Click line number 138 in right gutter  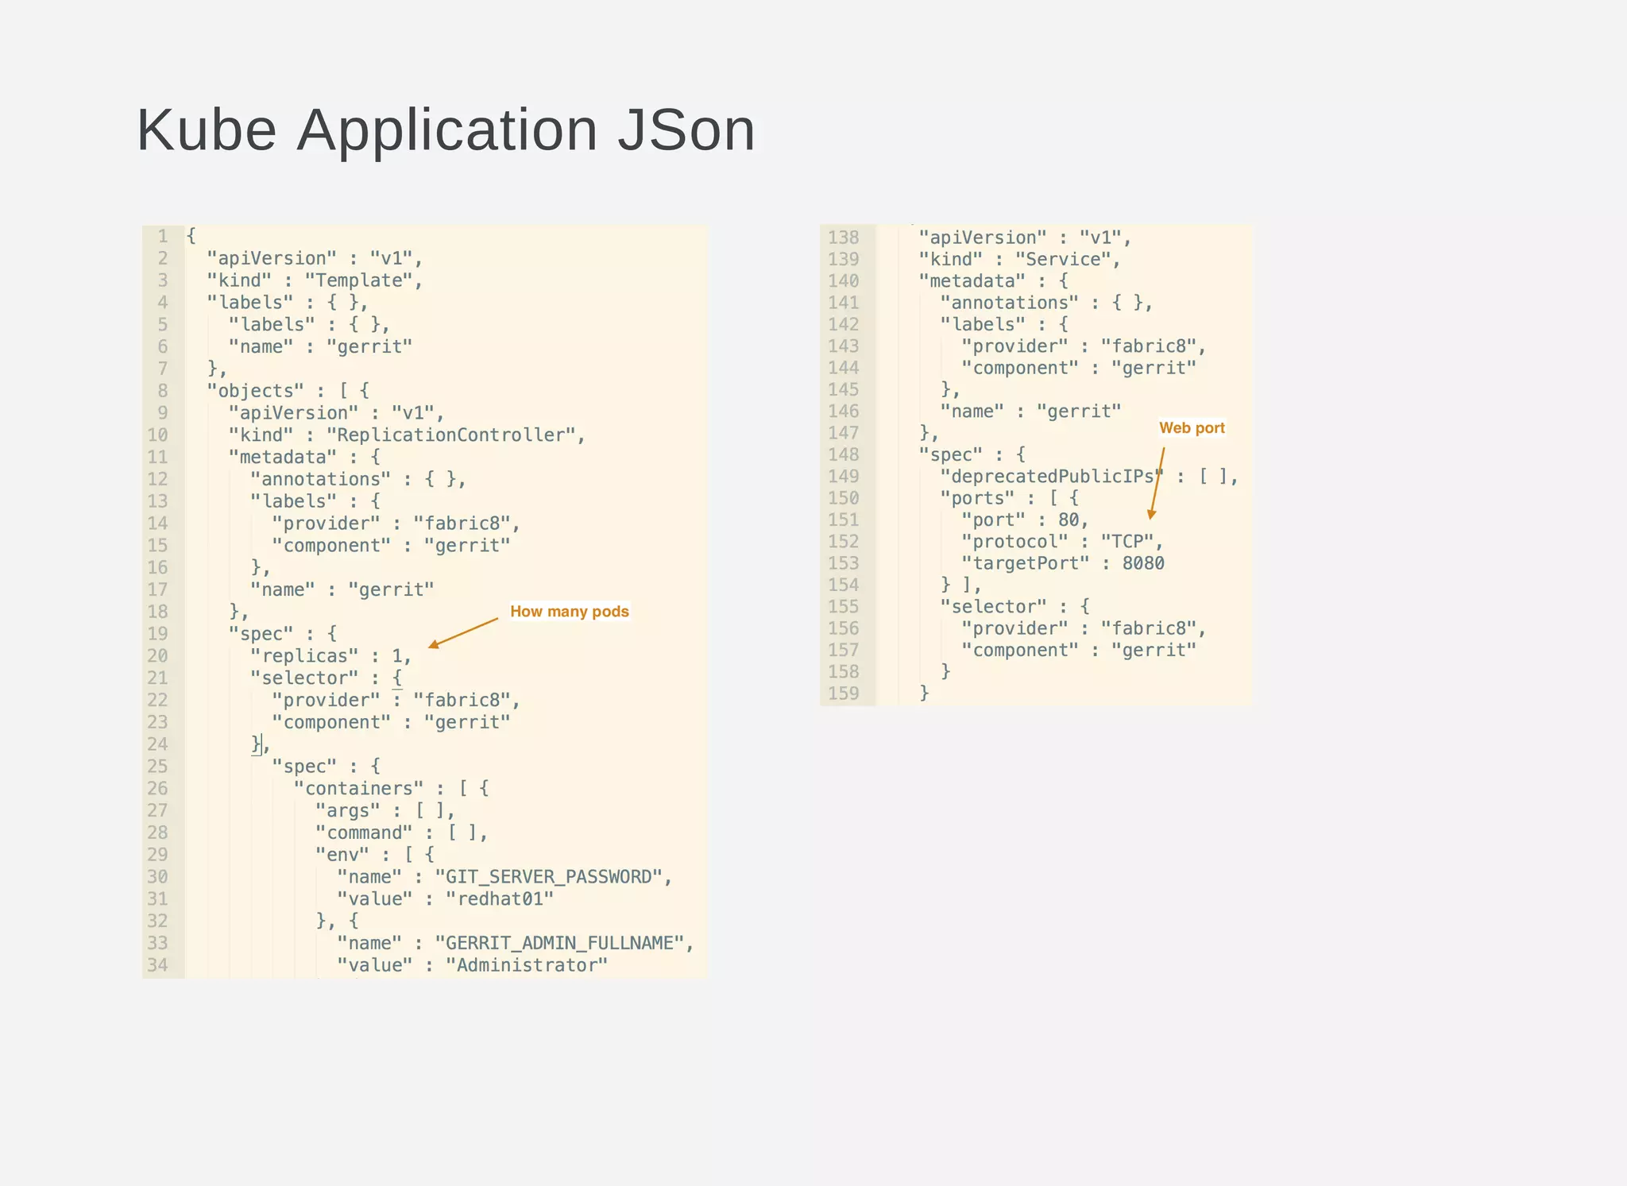(x=843, y=238)
